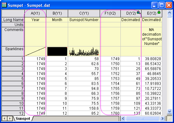174x123 pixels.
Task: Click the cell with value 17.91893
Action: pos(152,83)
